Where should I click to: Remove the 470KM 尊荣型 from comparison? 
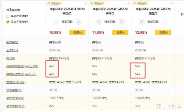(86, 4)
